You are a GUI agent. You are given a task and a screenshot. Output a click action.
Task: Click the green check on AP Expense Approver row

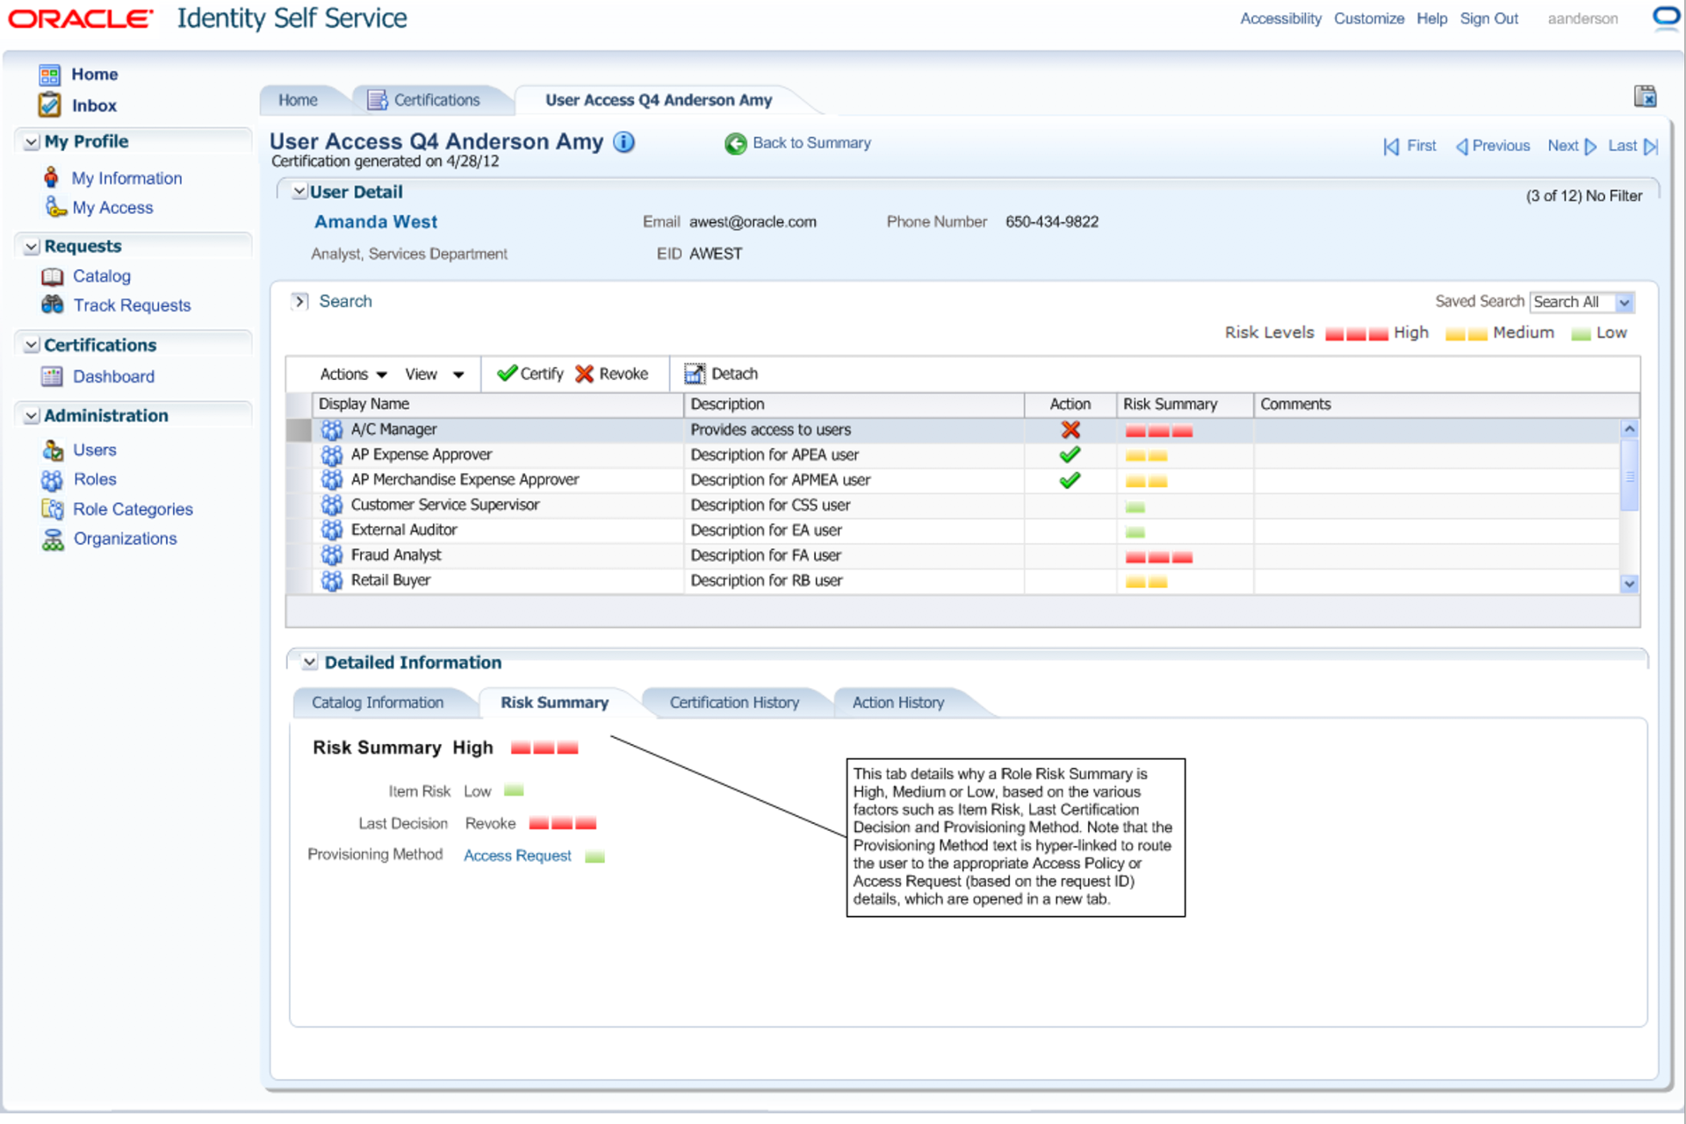(1070, 455)
